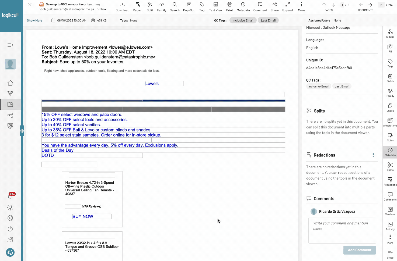Click Inclusive Email tag in metadata panel
The width and height of the screenshot is (397, 261).
[x=319, y=86]
